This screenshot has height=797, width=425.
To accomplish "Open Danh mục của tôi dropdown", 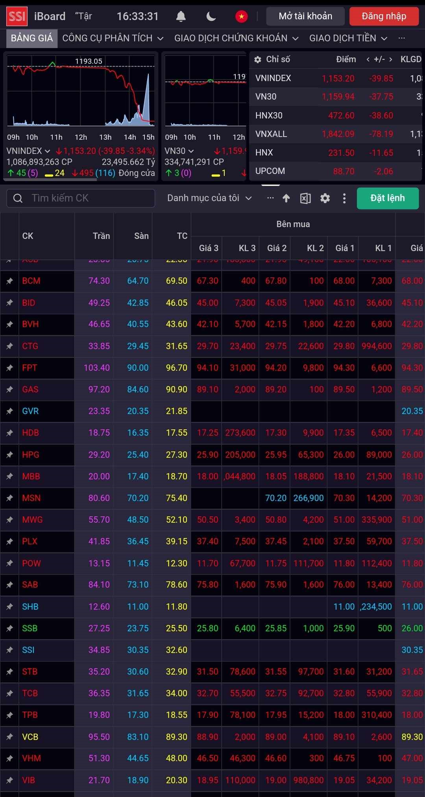I will (209, 198).
